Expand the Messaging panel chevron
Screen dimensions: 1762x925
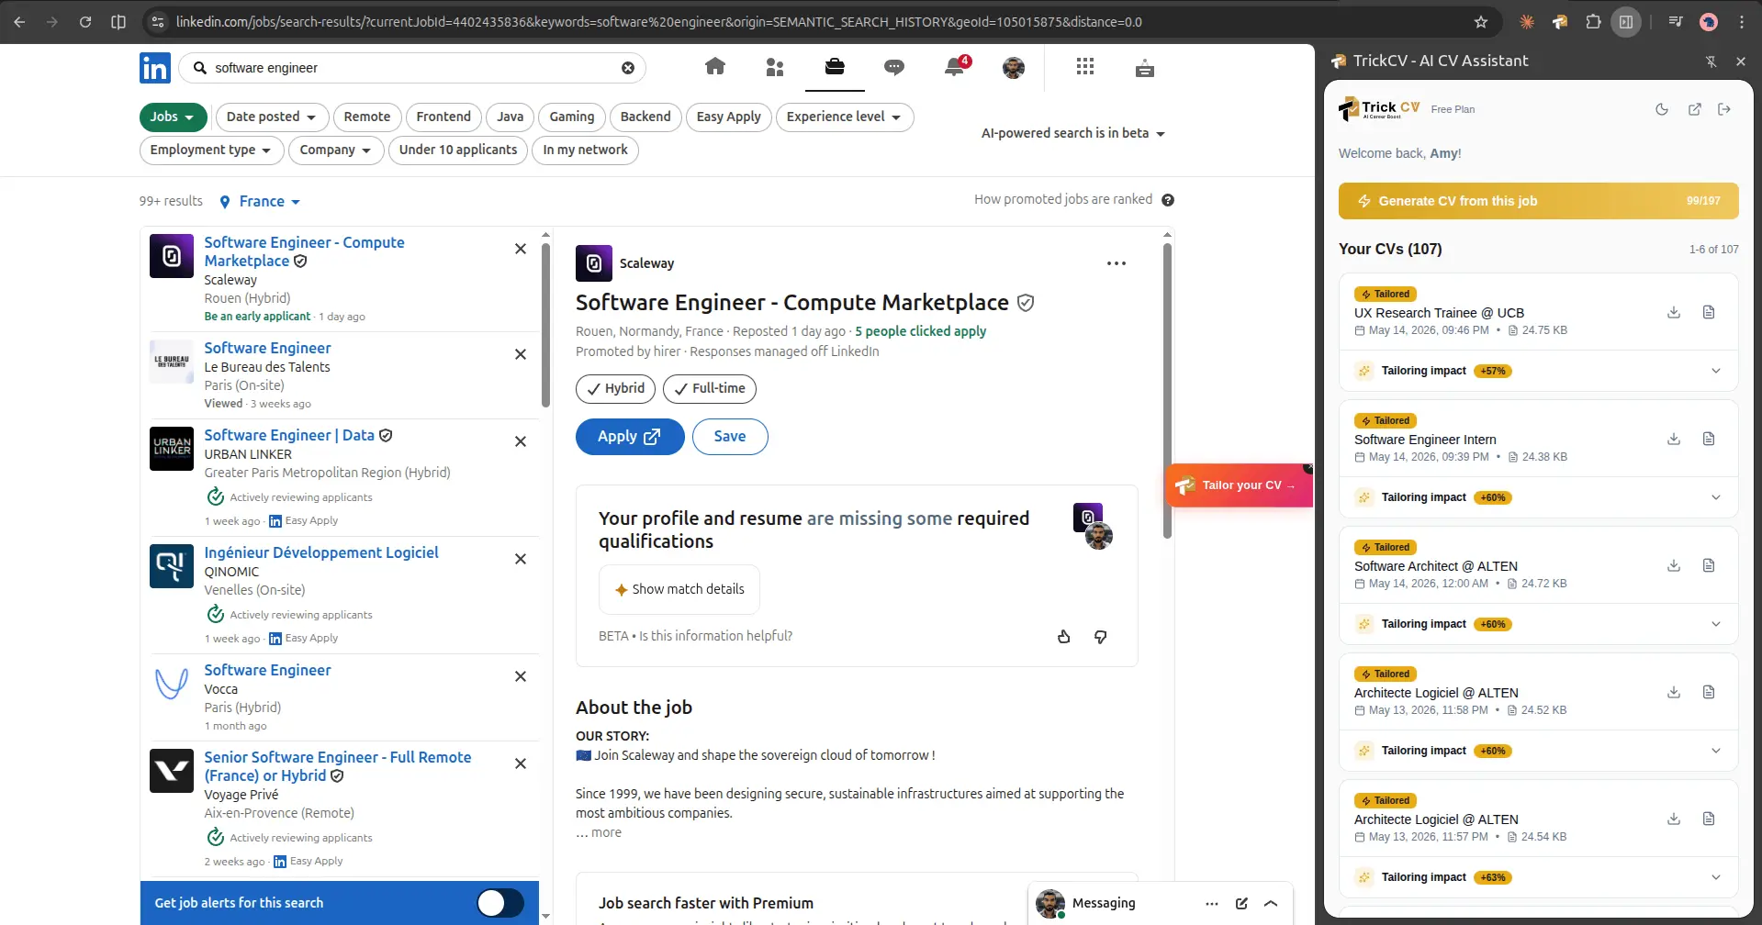tap(1271, 903)
